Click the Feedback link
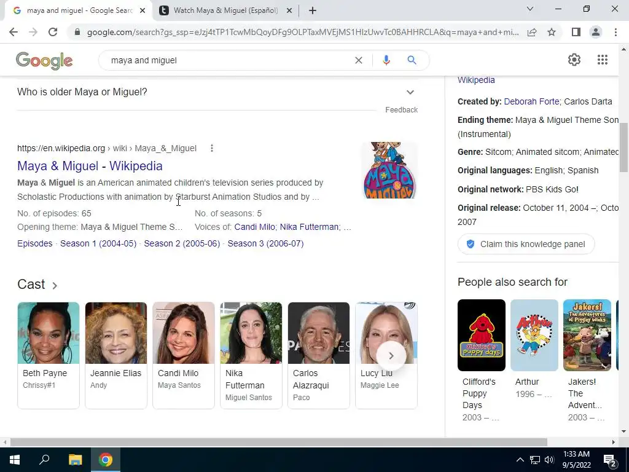Viewport: 629px width, 472px height. click(401, 110)
